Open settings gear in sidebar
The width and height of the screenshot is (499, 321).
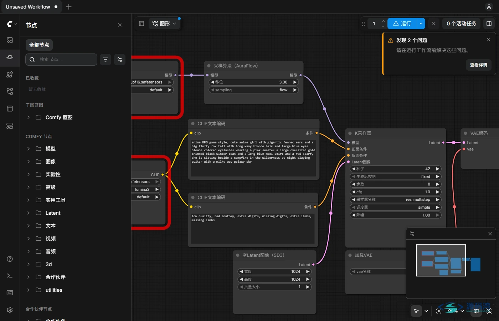(10, 310)
